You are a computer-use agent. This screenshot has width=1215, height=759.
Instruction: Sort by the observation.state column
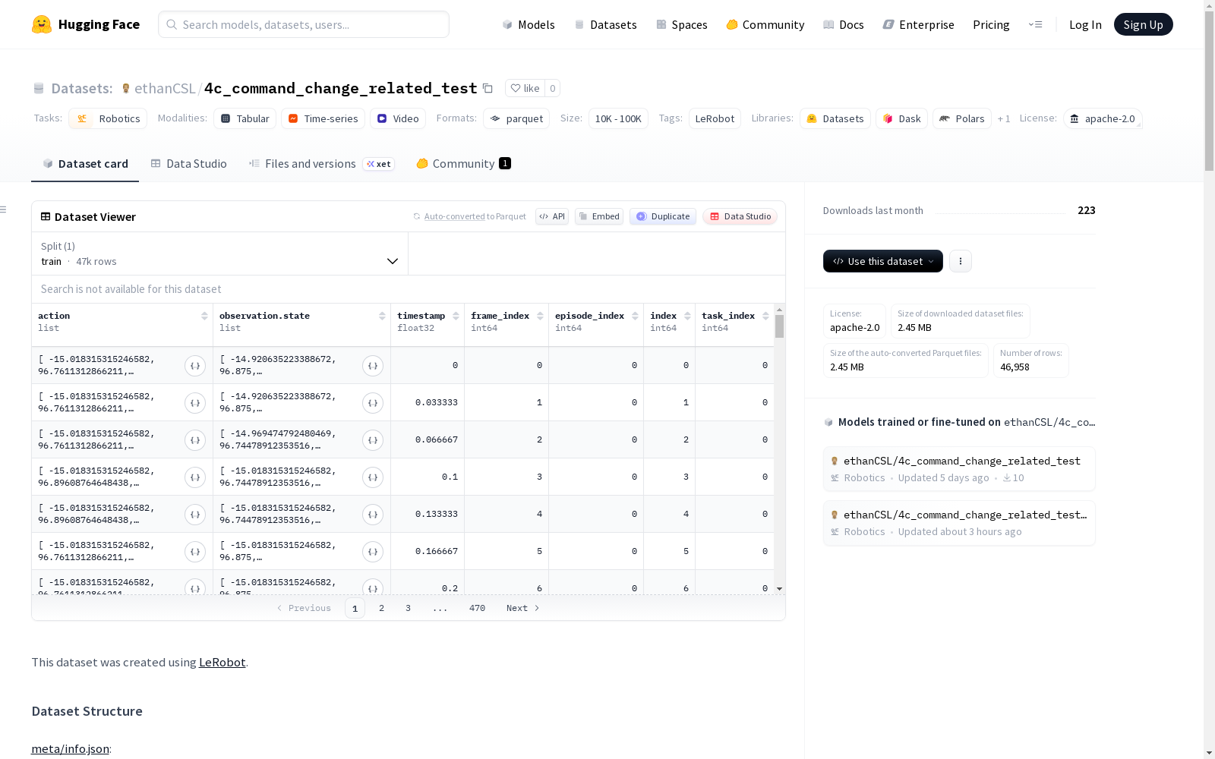[x=382, y=316]
